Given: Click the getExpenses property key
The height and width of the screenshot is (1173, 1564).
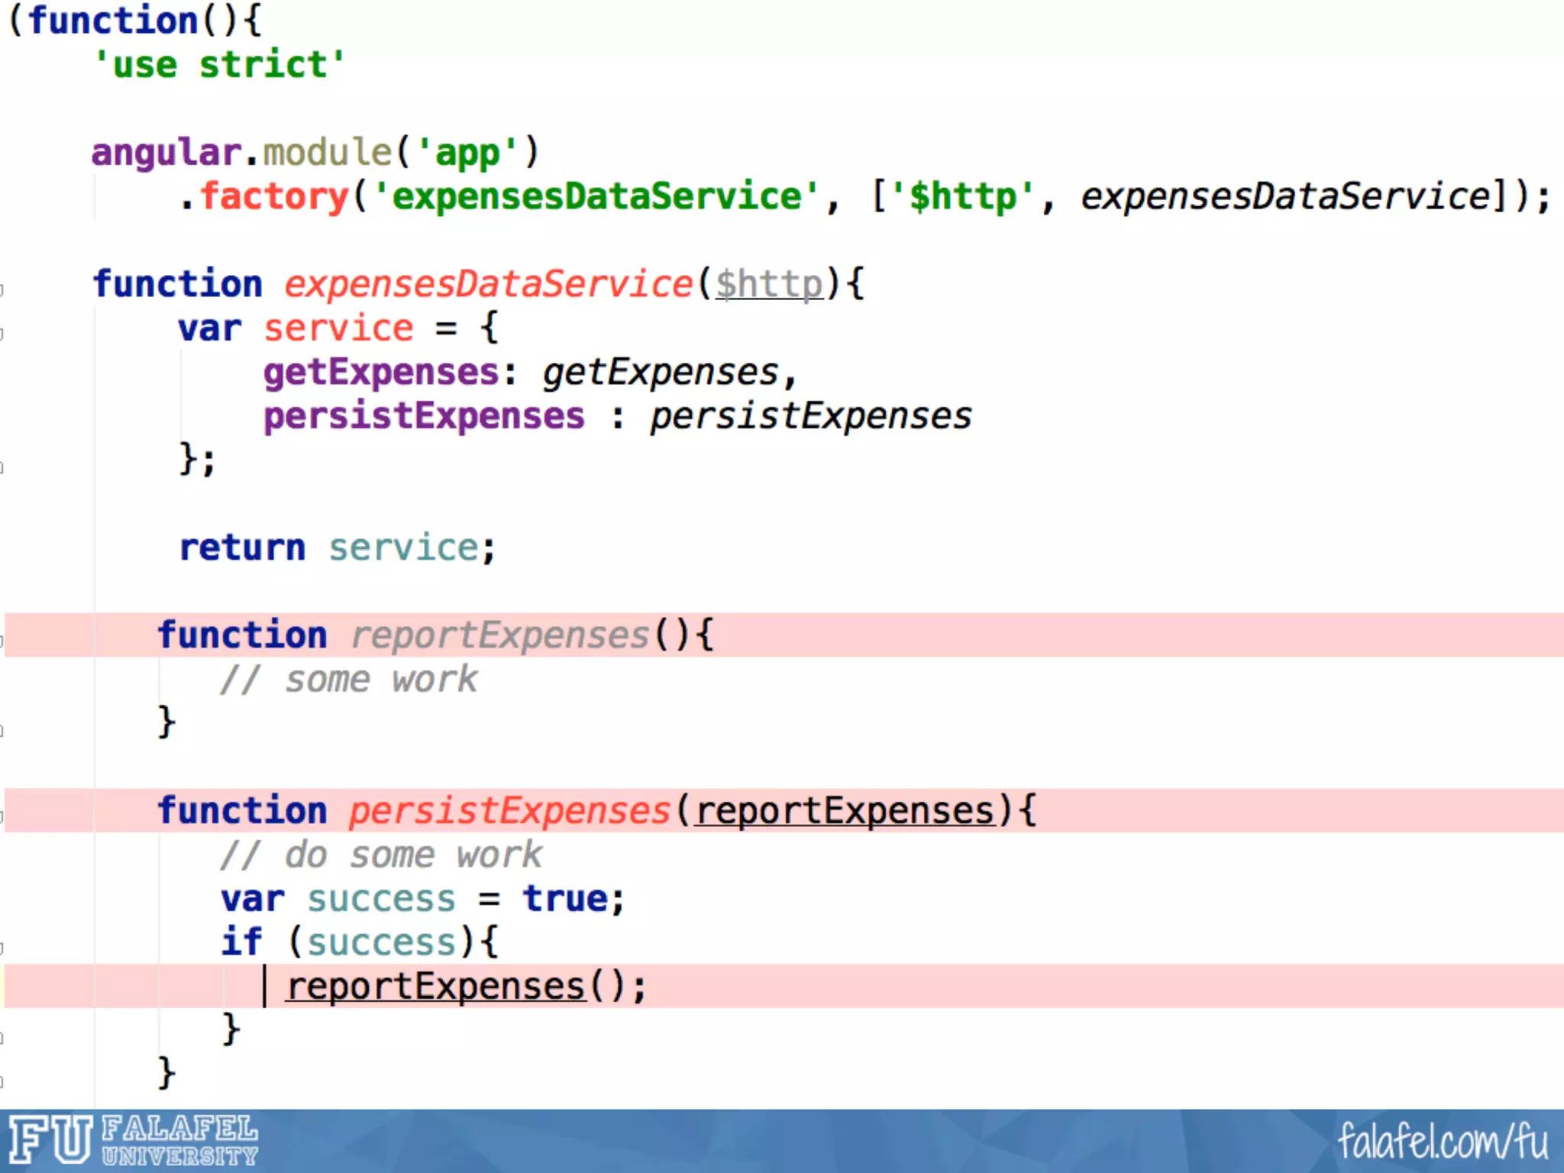Looking at the screenshot, I should pos(381,373).
